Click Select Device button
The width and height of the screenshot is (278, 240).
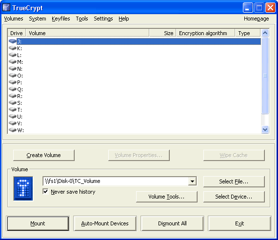tap(234, 197)
